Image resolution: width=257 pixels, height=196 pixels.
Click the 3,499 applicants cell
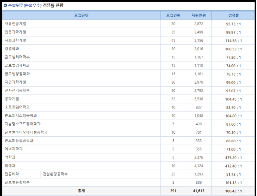(x=198, y=32)
